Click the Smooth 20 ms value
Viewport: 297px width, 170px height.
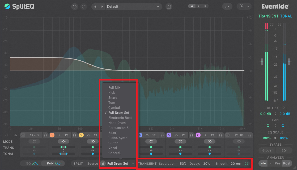pos(236,164)
